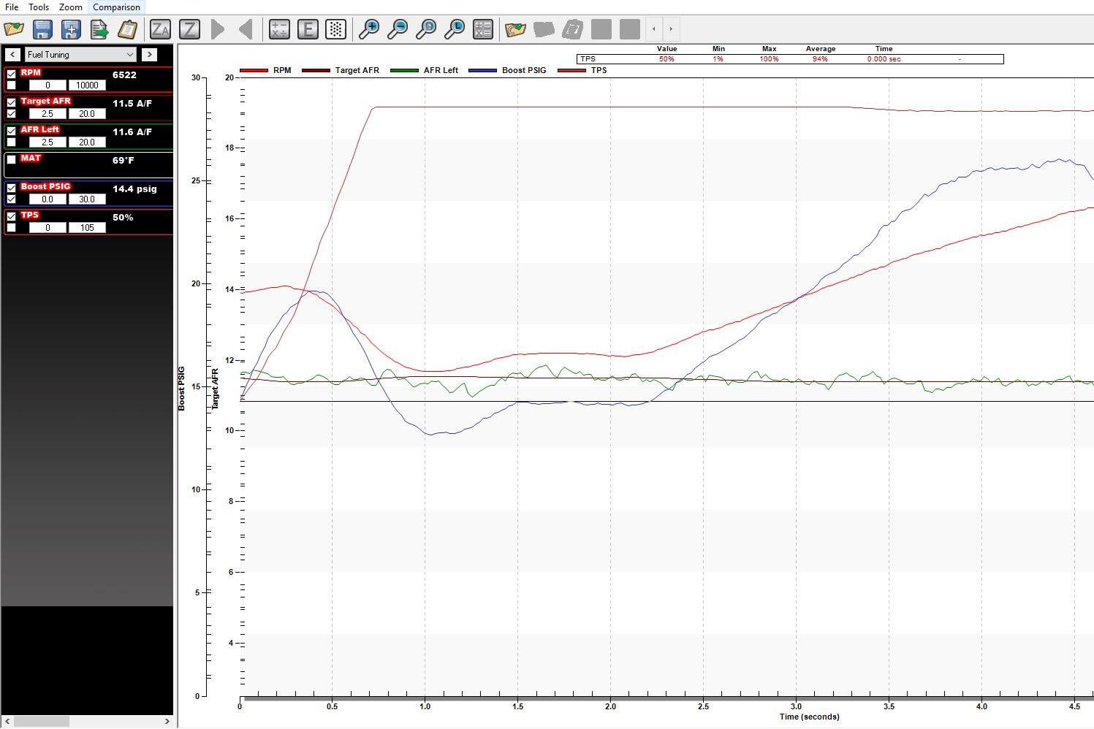Click left panel scrollbar right arrow
This screenshot has height=729, width=1094.
point(167,722)
